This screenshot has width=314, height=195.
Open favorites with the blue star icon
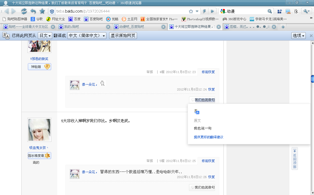tap(42, 11)
